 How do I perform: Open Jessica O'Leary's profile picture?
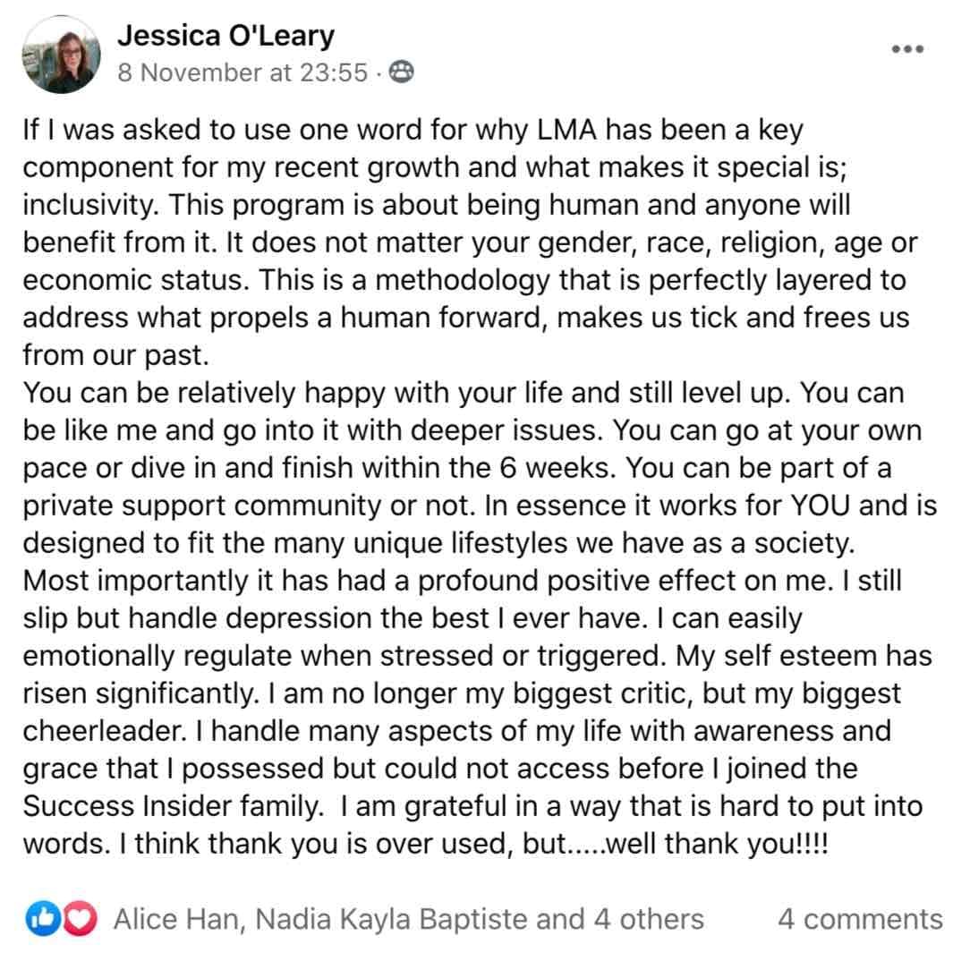[61, 55]
